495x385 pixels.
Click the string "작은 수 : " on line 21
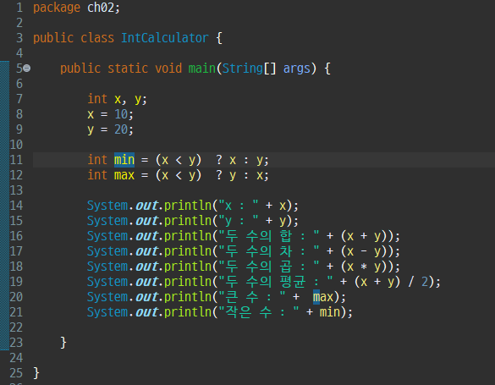[259, 312]
